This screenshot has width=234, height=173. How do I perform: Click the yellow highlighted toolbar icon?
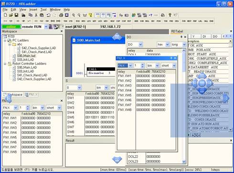pyautogui.click(x=90, y=15)
